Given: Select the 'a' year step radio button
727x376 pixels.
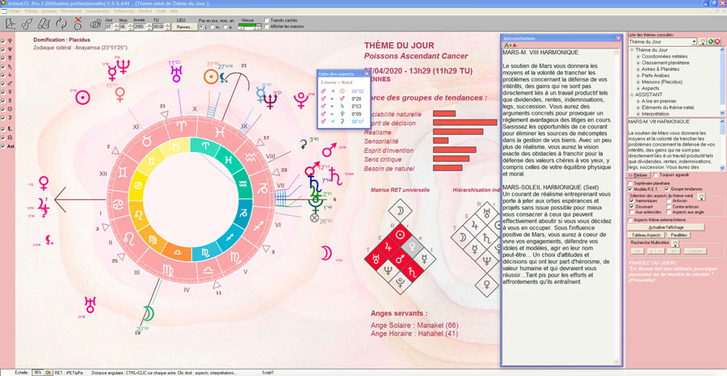Looking at the screenshot, I should click(226, 27).
